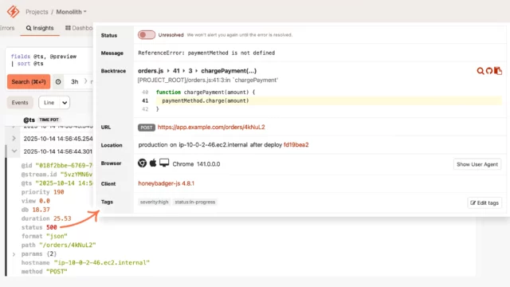510x287 pixels.
Task: Open the Line chart type dropdown
Action: pos(54,103)
